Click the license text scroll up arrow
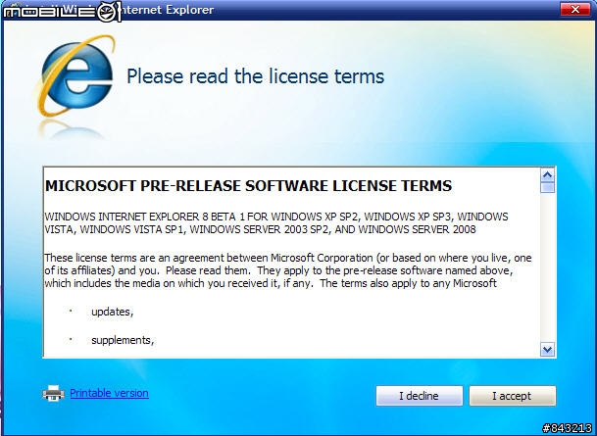The height and width of the screenshot is (436, 597). tap(548, 175)
